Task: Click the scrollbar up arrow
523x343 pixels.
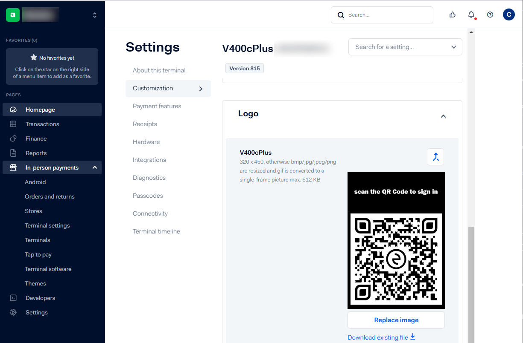Action: click(x=471, y=32)
